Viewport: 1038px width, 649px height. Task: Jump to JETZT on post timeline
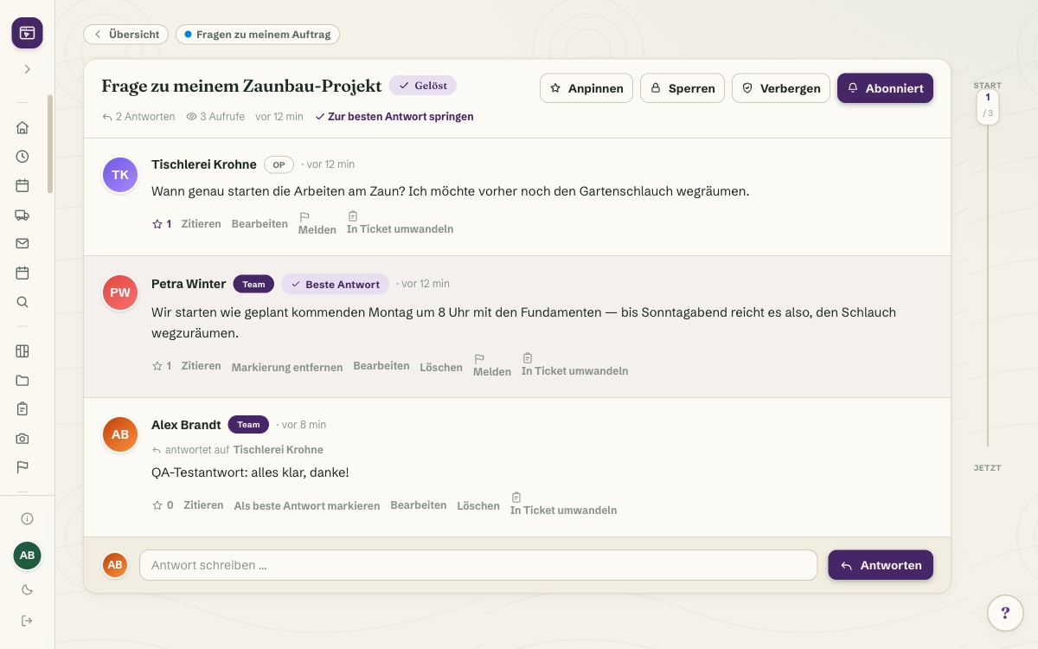(x=988, y=467)
